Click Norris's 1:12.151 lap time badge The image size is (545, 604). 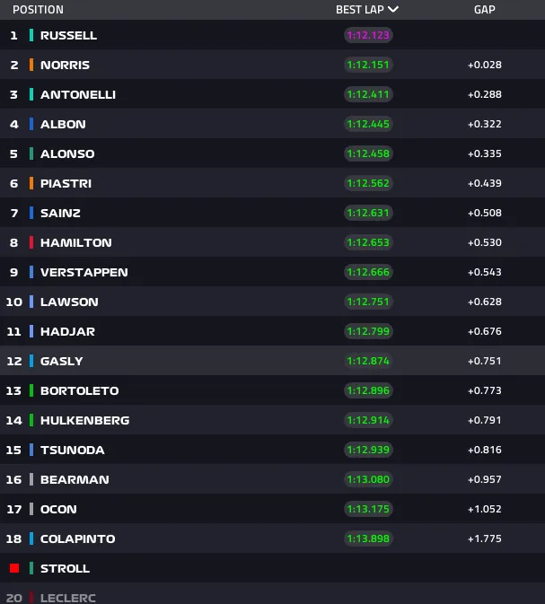(x=368, y=65)
